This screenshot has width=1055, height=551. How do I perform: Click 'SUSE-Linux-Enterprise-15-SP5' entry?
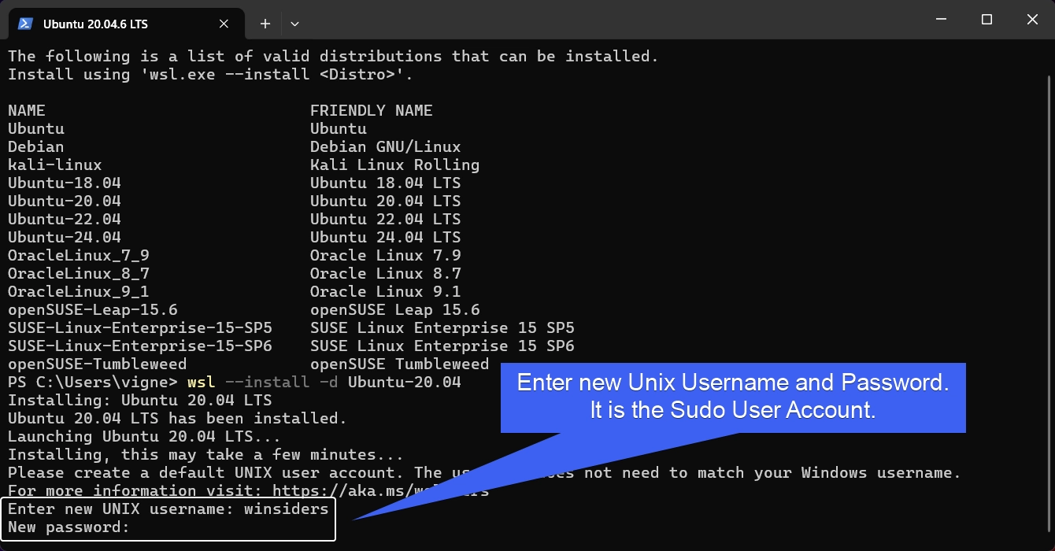point(140,327)
